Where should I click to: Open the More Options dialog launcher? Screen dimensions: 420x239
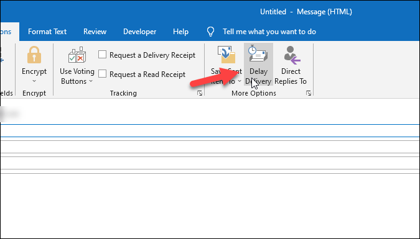(x=309, y=93)
